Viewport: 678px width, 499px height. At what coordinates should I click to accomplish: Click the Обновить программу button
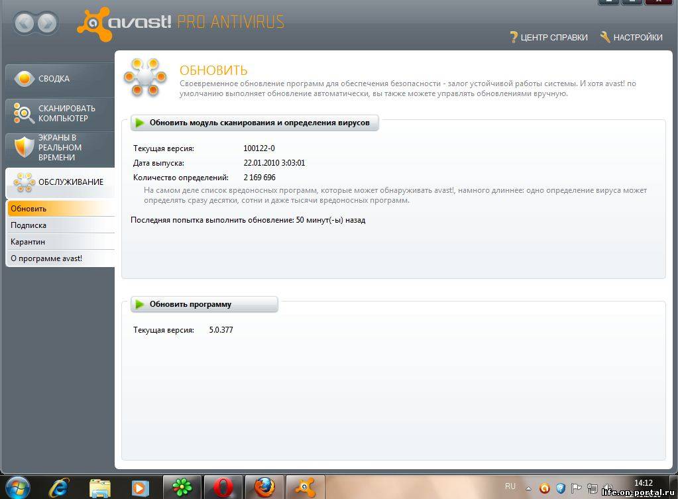[x=204, y=304]
